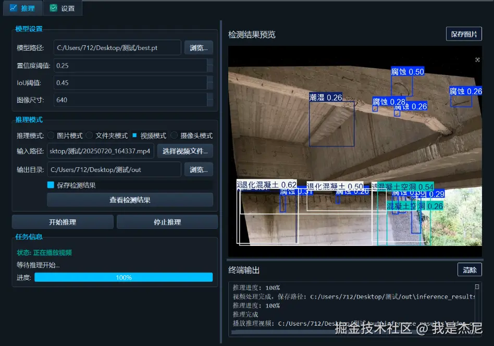Toggle the 保存检测结果 checkbox
494x346 pixels.
point(51,185)
